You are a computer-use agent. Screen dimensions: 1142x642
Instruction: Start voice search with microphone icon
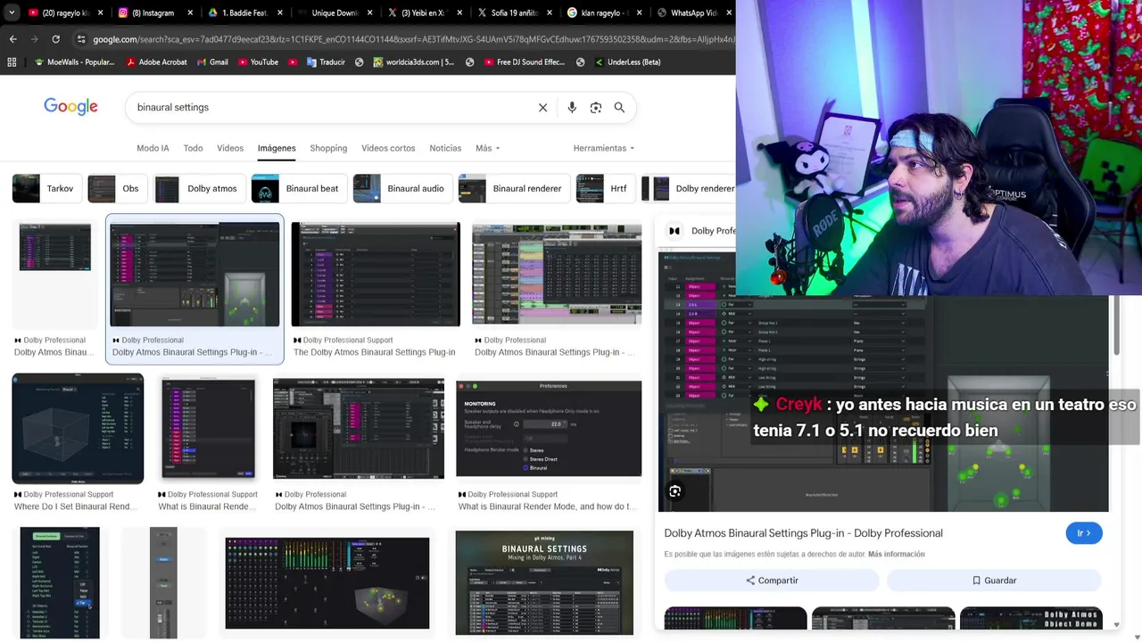coord(572,108)
